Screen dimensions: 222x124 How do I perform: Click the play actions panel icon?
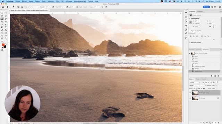tap(186, 12)
